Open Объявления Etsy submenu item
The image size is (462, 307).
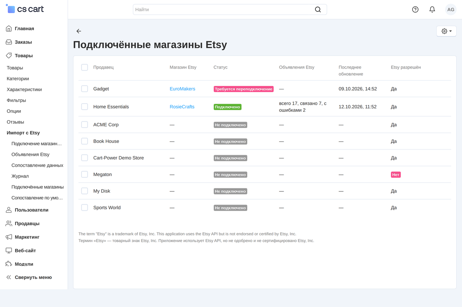pos(30,154)
